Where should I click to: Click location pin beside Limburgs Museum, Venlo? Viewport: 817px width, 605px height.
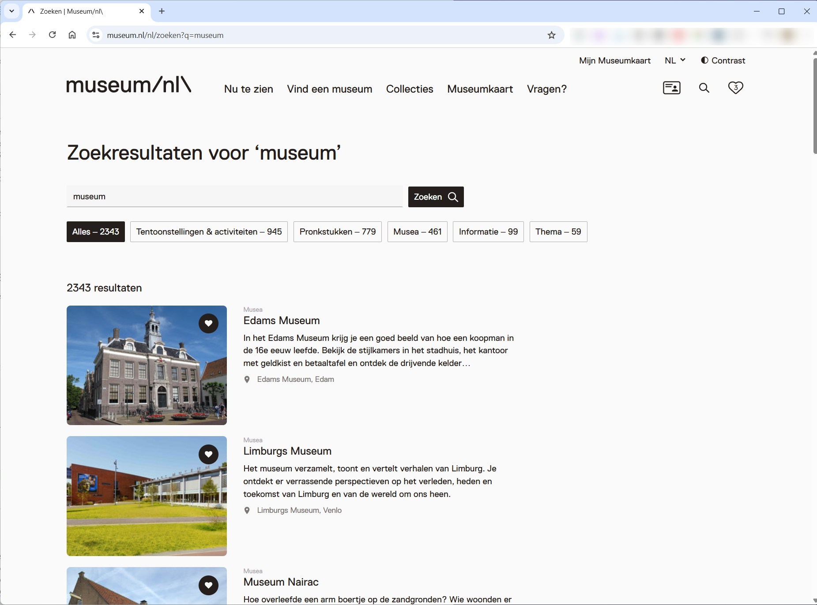pos(247,510)
